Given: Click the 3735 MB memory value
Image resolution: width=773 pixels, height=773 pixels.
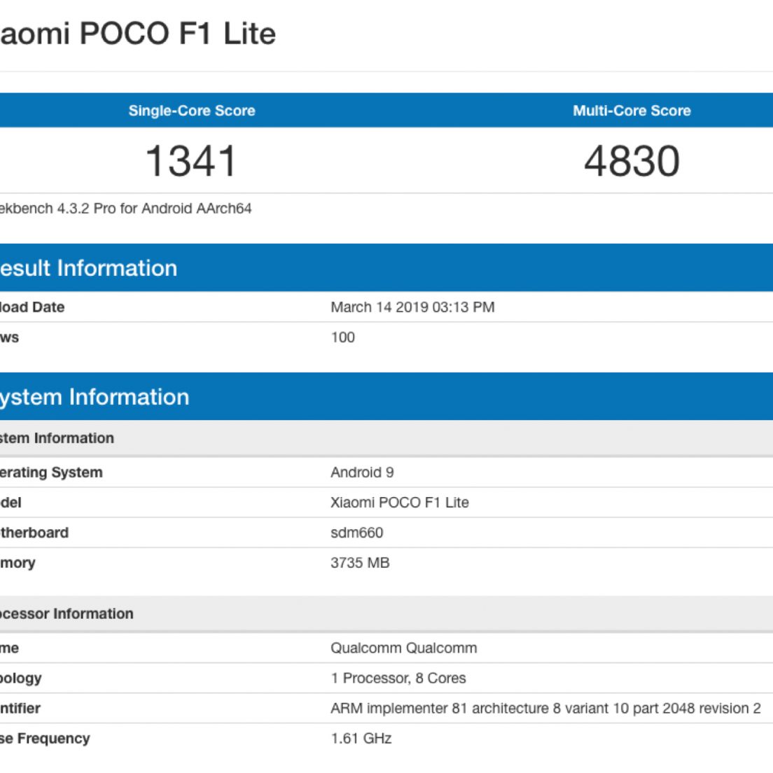Looking at the screenshot, I should tap(360, 563).
